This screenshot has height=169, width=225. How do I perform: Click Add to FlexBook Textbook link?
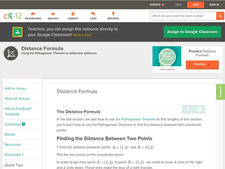[18, 111]
